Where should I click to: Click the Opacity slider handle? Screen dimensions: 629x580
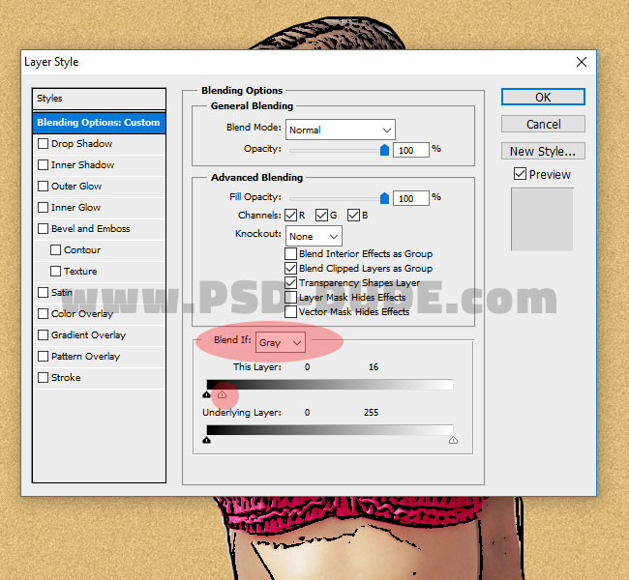pos(384,150)
